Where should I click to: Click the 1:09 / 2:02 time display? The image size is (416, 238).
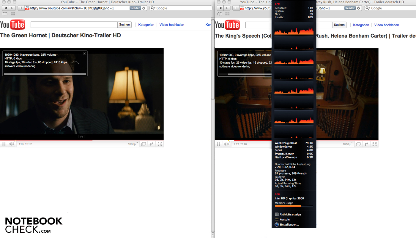click(x=25, y=144)
